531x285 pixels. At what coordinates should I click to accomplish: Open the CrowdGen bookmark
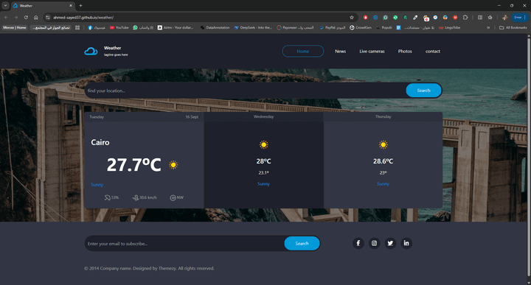click(x=361, y=28)
